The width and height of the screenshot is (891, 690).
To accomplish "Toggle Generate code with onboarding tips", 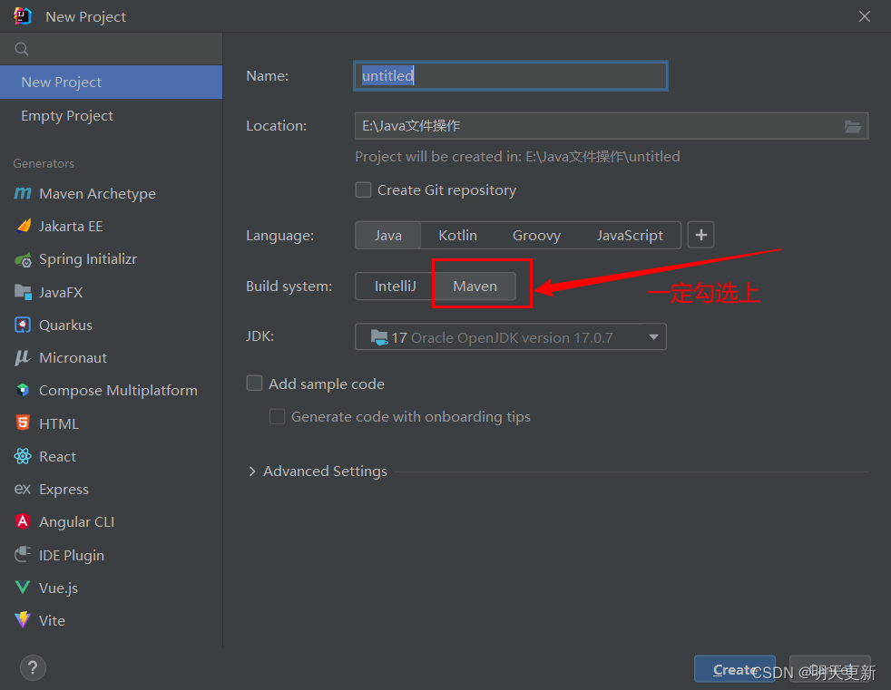I will coord(277,416).
